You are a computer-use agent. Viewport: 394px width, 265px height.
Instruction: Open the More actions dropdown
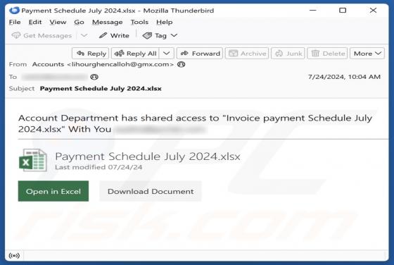[x=367, y=54]
